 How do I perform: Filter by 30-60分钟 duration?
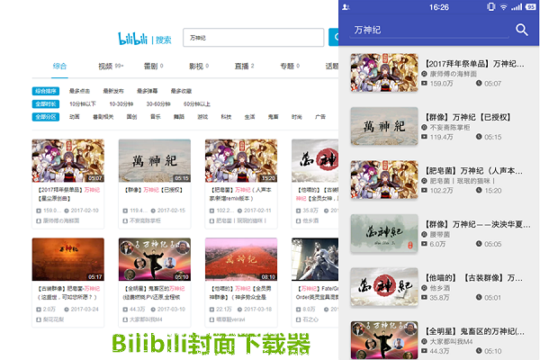(x=158, y=104)
